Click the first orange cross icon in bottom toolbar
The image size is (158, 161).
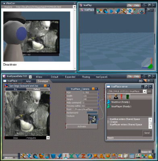point(23,156)
